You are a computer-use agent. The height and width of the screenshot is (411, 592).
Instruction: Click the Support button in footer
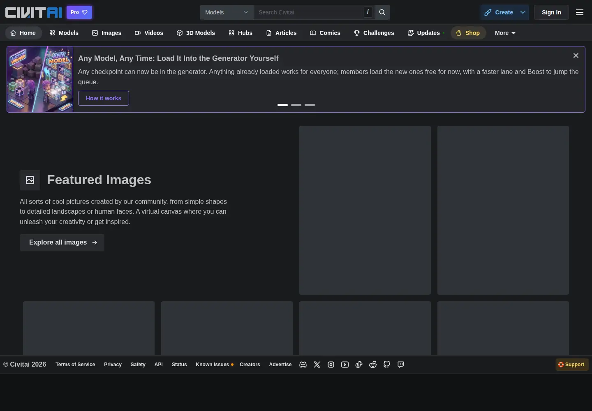572,365
